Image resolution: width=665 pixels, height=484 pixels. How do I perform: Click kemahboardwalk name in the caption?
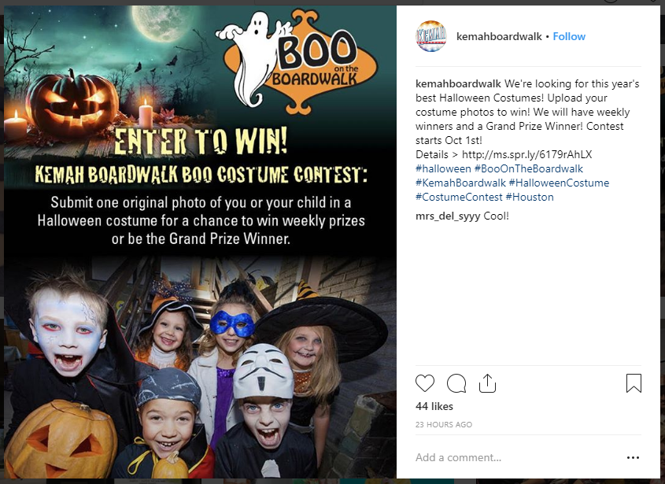[458, 83]
